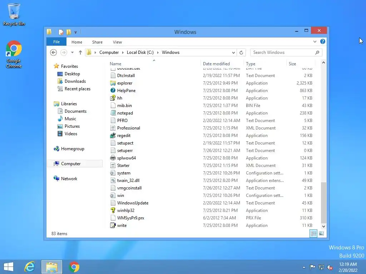Expand the ribbon with the chevron
The width and height of the screenshot is (366, 274).
pyautogui.click(x=315, y=42)
